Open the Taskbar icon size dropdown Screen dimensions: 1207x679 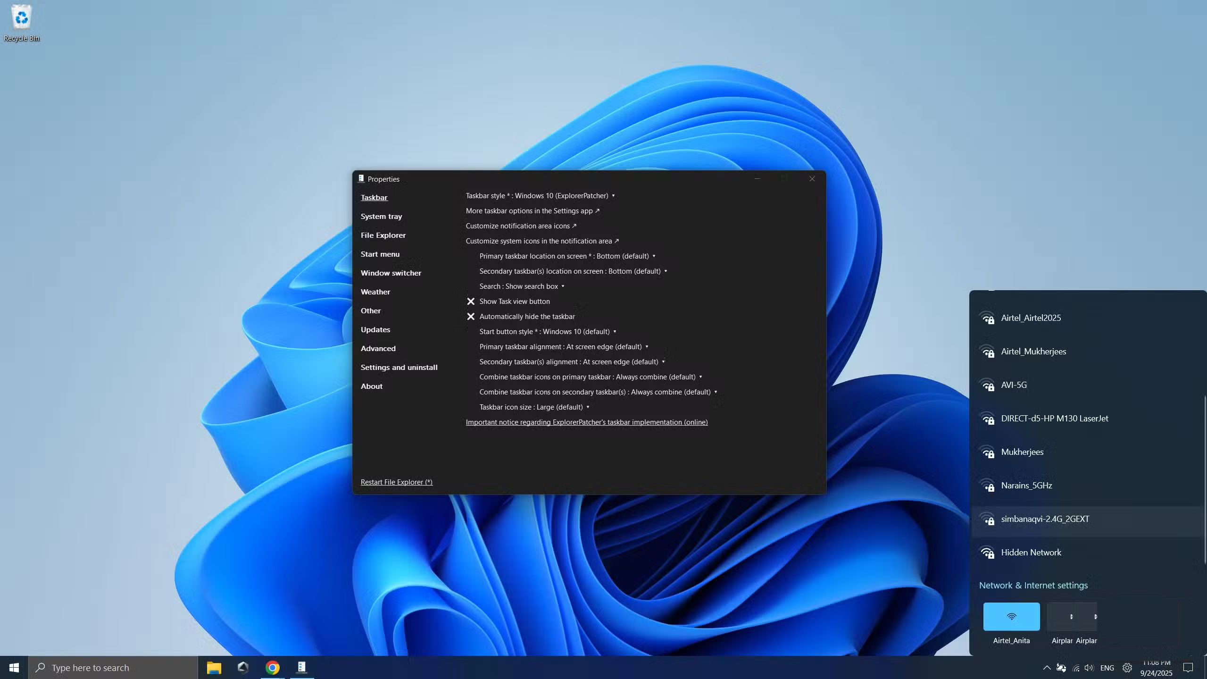pos(534,407)
